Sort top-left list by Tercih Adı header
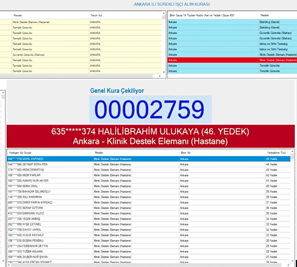 [97, 15]
